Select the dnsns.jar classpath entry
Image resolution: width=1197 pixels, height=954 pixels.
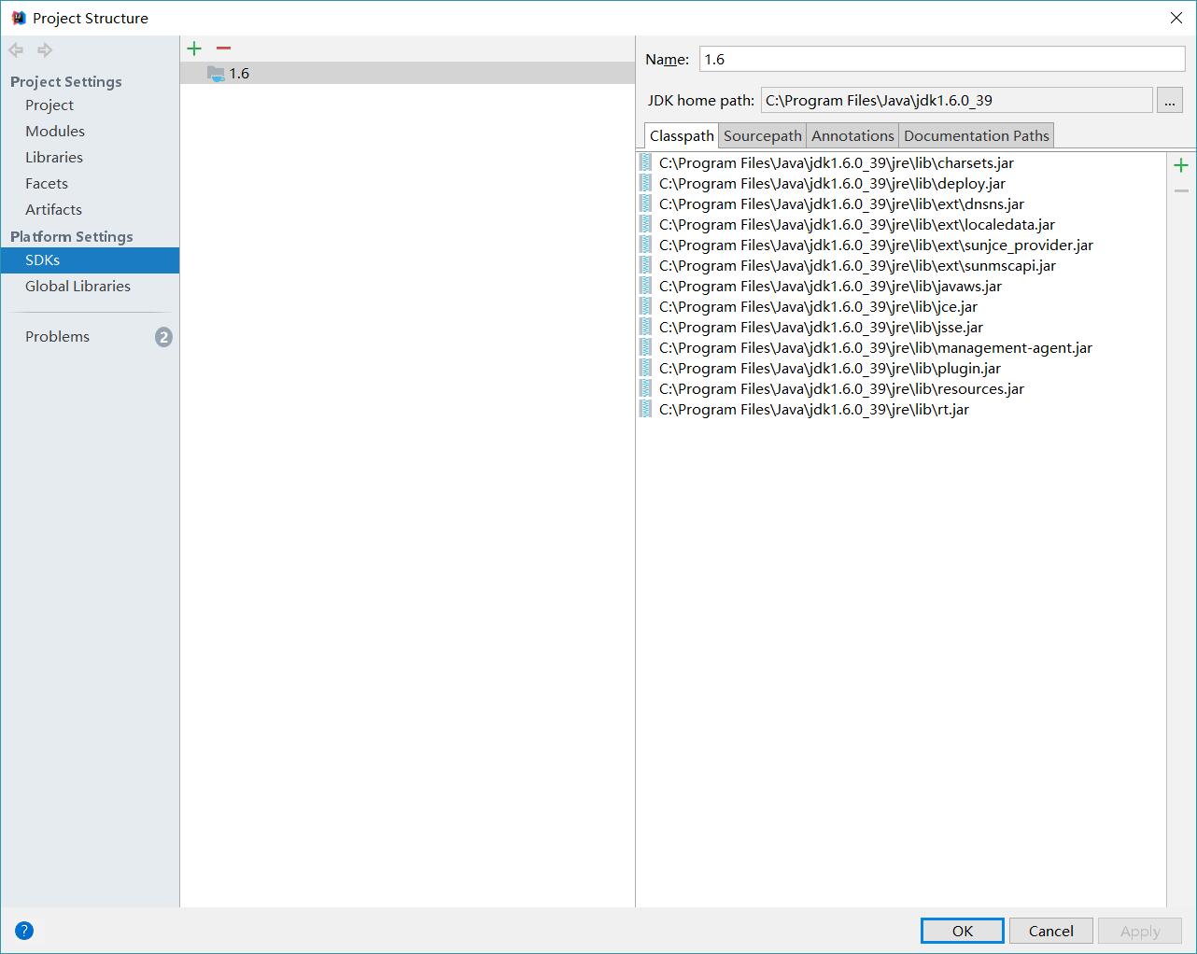point(901,203)
